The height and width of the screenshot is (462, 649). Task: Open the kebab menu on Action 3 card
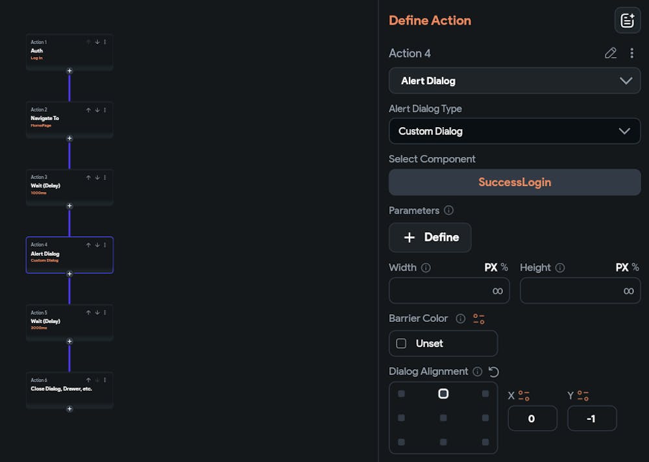point(105,177)
